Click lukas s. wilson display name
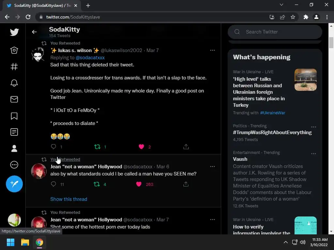The image size is (334, 250). tap(75, 50)
